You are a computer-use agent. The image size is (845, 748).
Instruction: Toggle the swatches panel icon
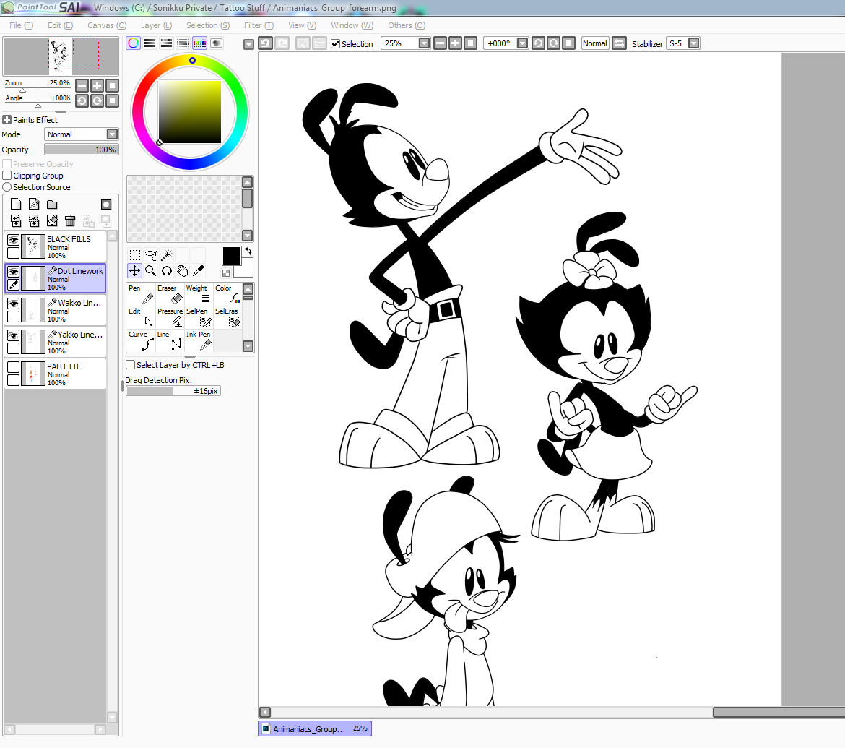199,43
